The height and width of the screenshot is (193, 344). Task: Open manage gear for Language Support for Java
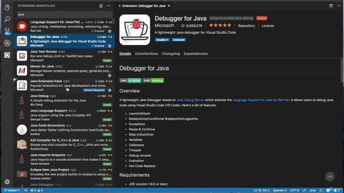[x=110, y=31]
